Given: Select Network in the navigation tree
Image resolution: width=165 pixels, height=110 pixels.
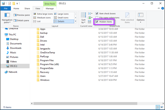Looking at the screenshot, I should tap(13, 72).
